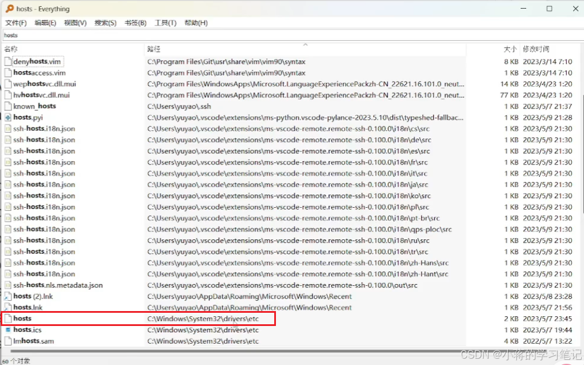Select ssh-hosts.i18n.json in i18n\ko\src
Image resolution: width=584 pixels, height=365 pixels.
coord(44,196)
